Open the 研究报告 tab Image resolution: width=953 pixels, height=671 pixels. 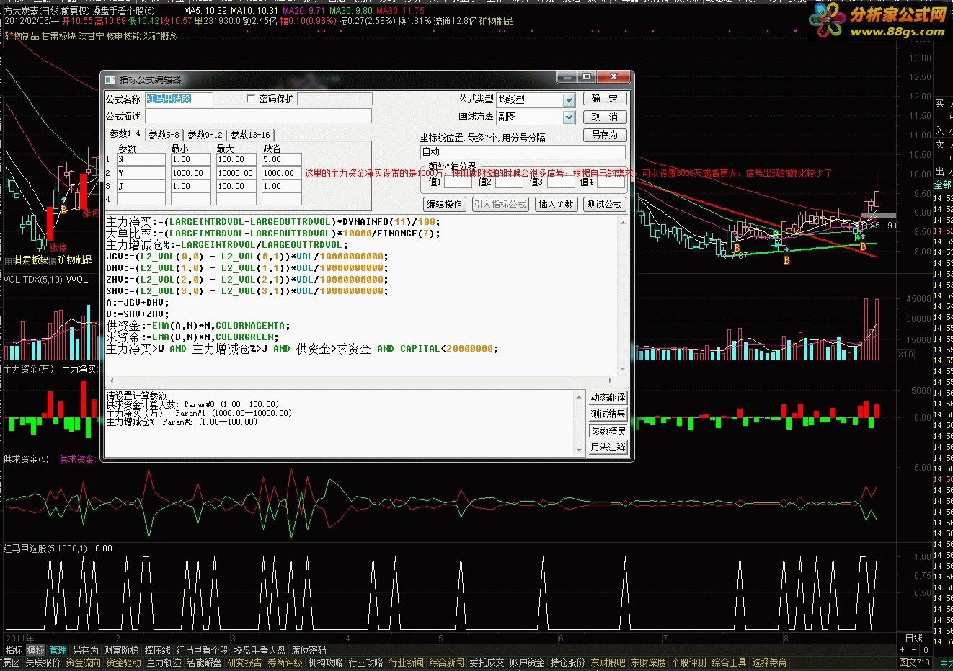[x=245, y=662]
